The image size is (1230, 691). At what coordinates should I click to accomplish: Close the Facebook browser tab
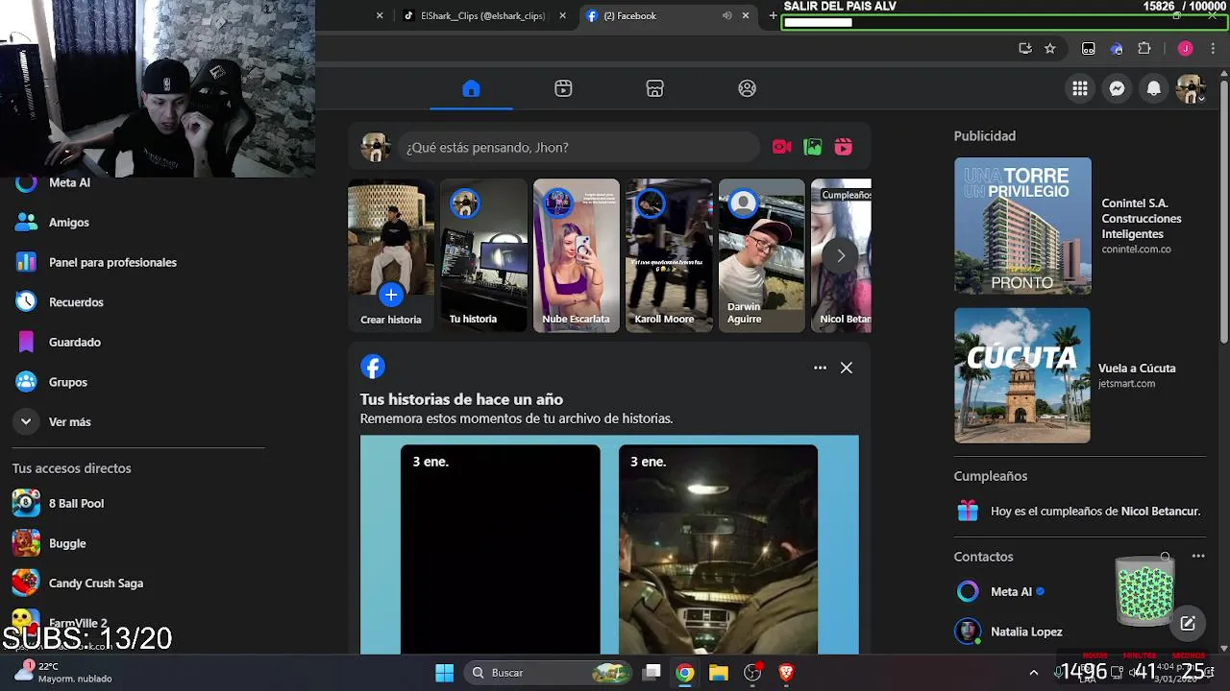pyautogui.click(x=745, y=15)
